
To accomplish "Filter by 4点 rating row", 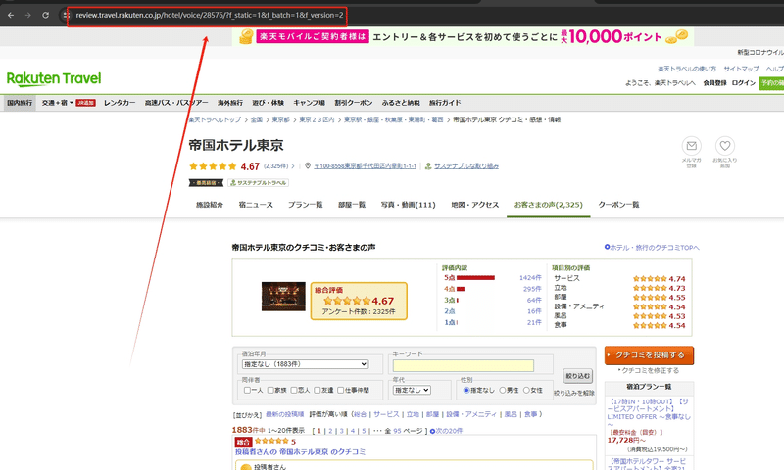I will [493, 289].
